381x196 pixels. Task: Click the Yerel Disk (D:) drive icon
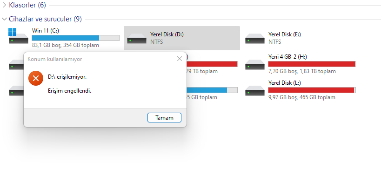(136, 39)
